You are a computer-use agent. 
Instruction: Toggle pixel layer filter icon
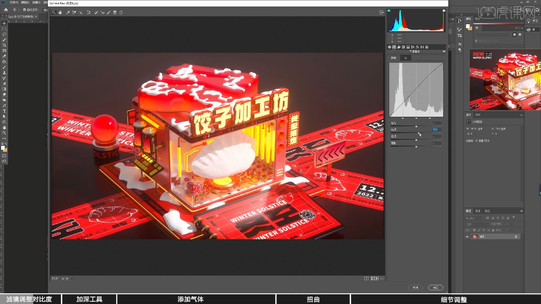tap(488, 218)
